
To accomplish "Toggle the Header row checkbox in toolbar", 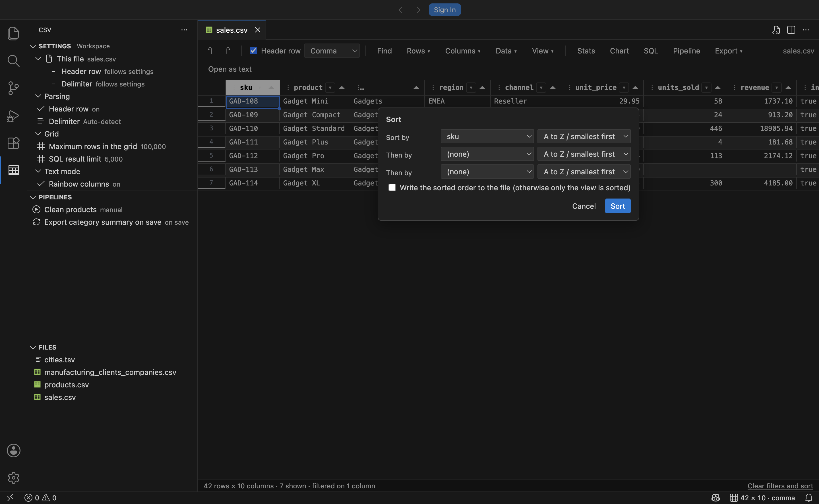I will (x=253, y=51).
